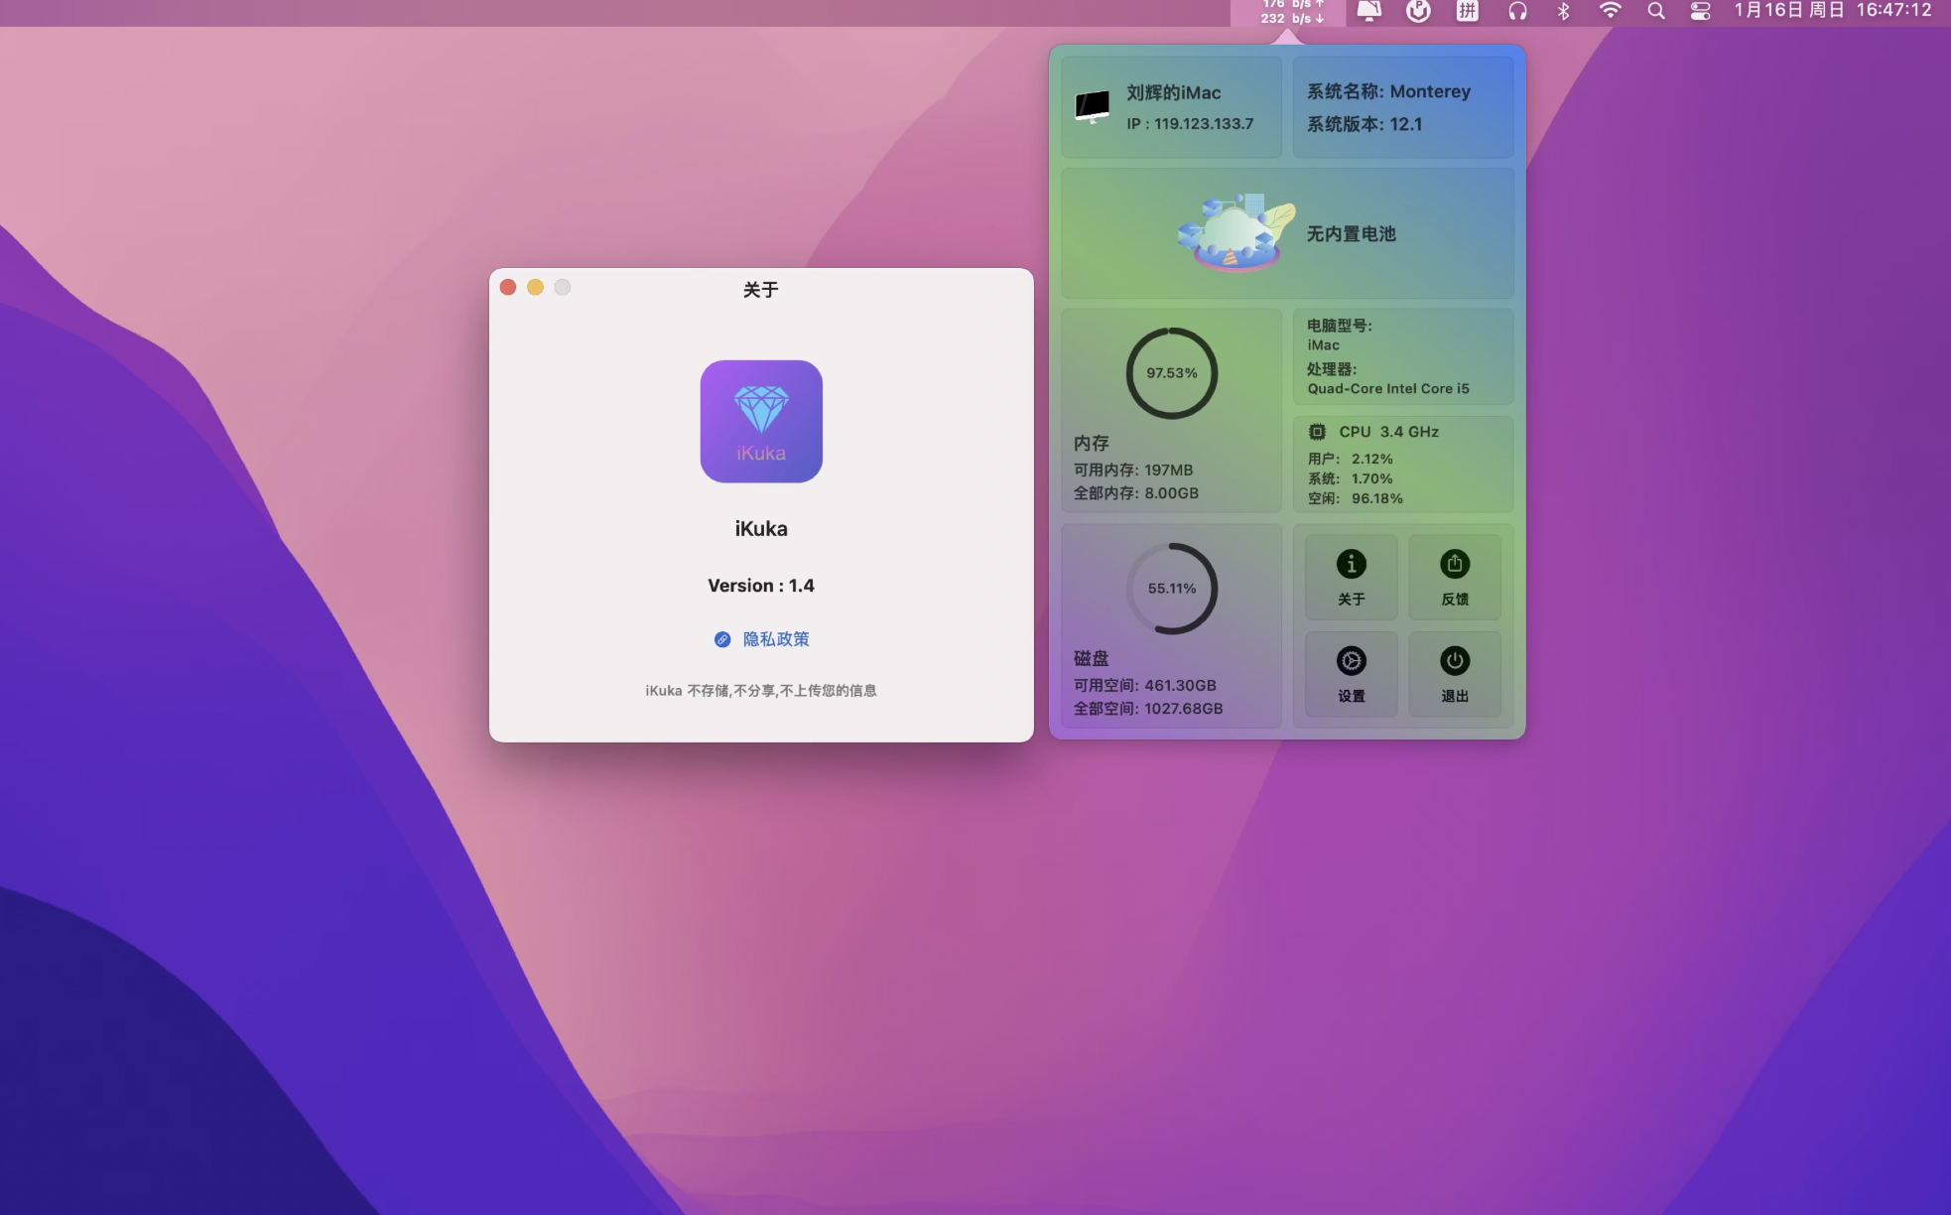Image resolution: width=1951 pixels, height=1215 pixels.
Task: Open the Wi-Fi status menu
Action: click(x=1610, y=12)
